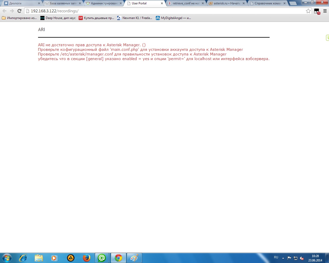The height and width of the screenshot is (263, 329).
Task: Click the extension icon with red badge
Action: [317, 11]
